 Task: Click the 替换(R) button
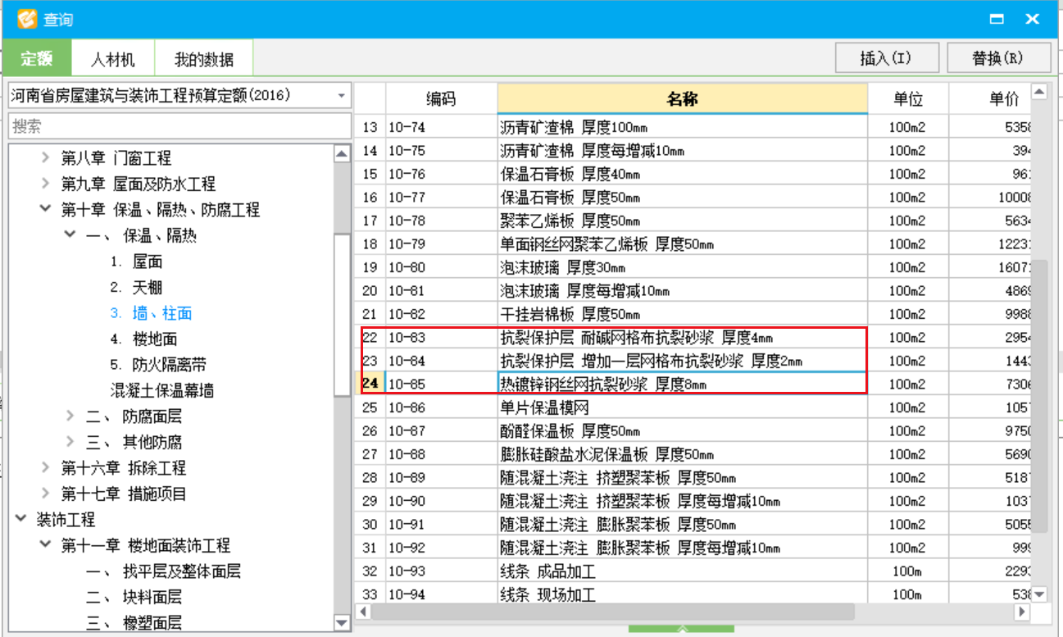[998, 58]
